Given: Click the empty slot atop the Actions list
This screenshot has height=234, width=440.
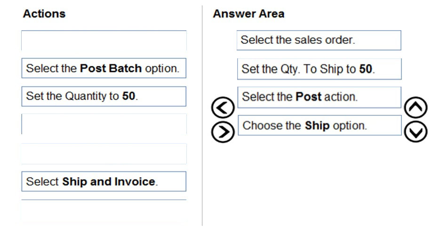Looking at the screenshot, I should tap(104, 40).
